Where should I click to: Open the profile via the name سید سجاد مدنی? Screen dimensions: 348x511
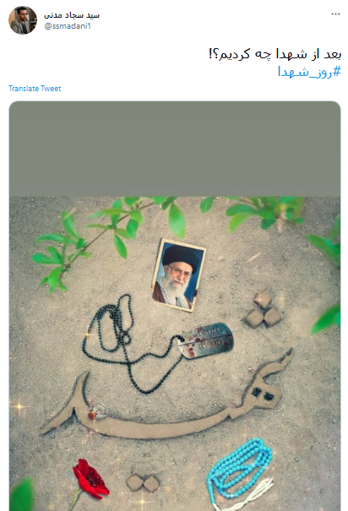(x=72, y=15)
